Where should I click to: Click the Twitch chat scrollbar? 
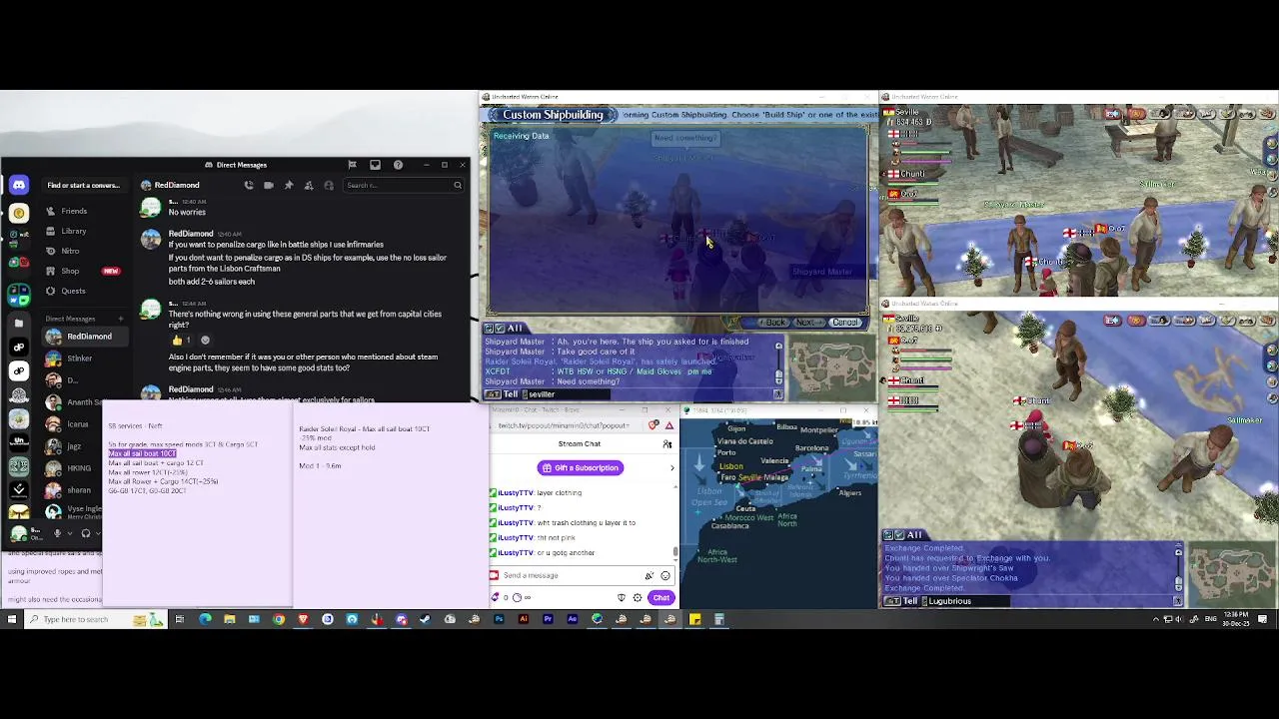click(675, 551)
